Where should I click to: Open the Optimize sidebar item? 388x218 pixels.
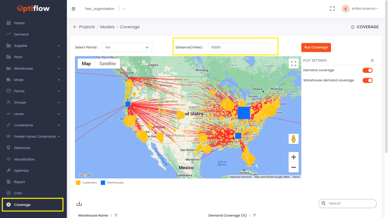pos(21,171)
